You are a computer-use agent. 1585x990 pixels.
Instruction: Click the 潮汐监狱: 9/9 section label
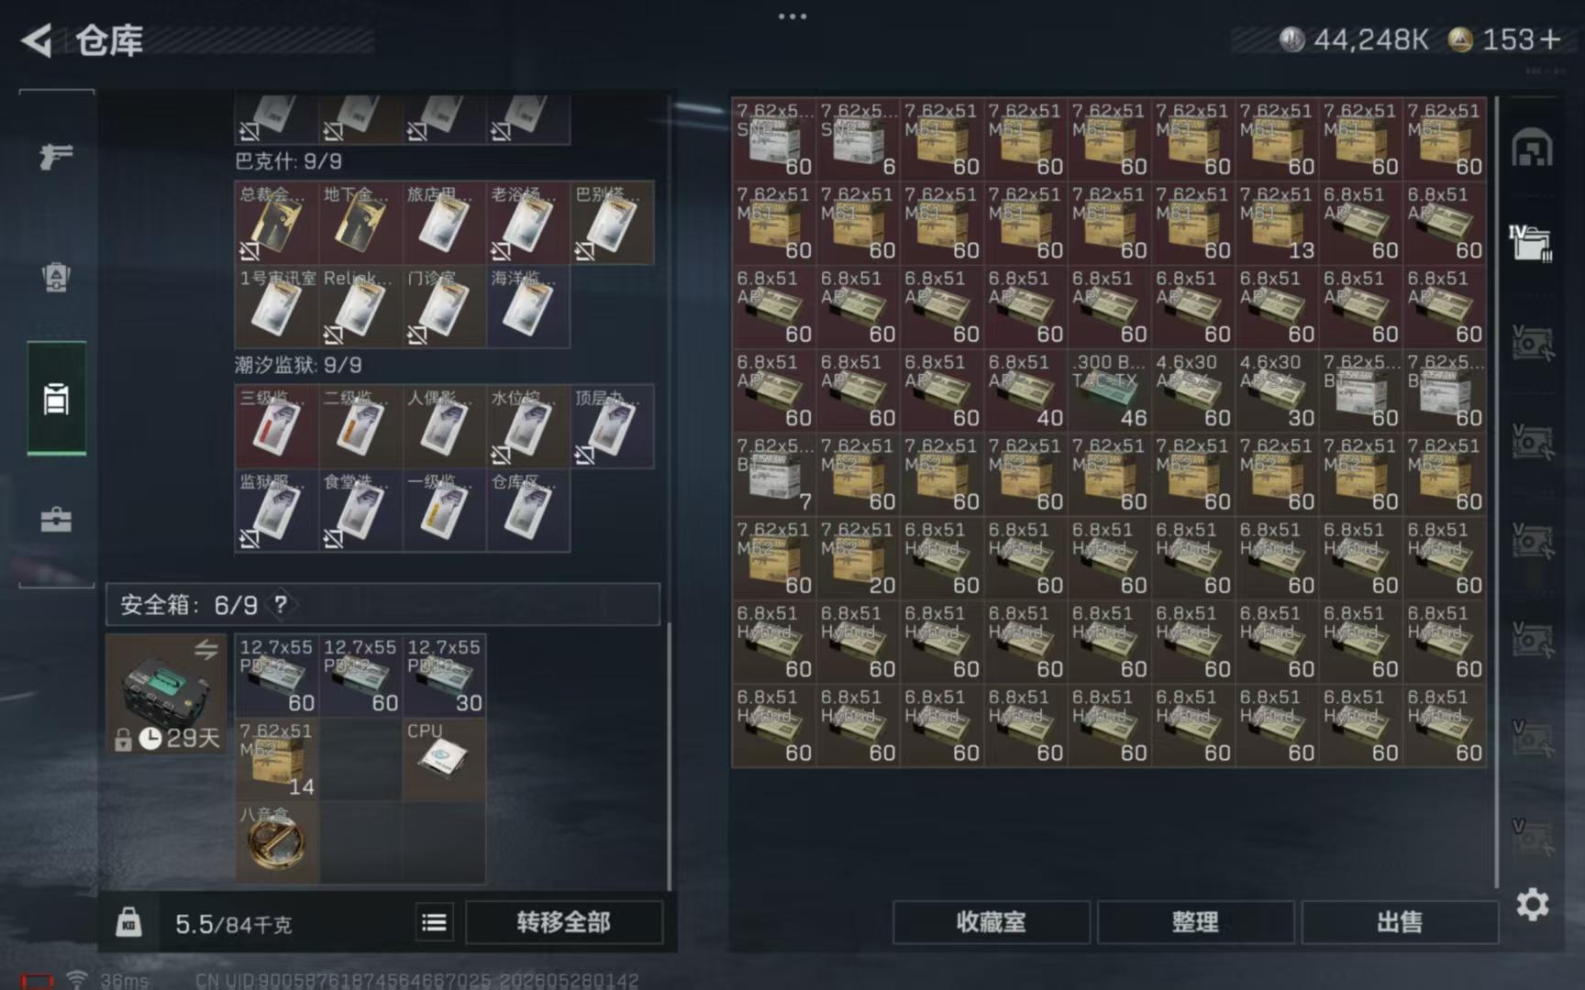click(x=298, y=365)
